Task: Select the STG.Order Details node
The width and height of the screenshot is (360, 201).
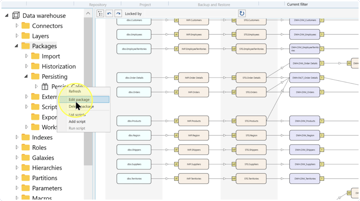Action: [251, 78]
